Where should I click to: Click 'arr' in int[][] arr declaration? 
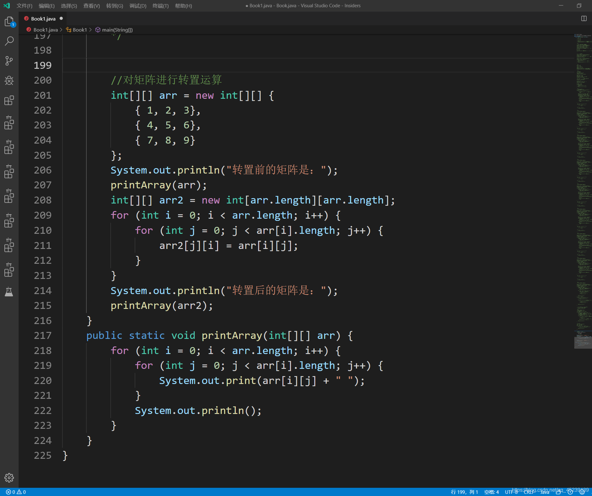point(168,95)
